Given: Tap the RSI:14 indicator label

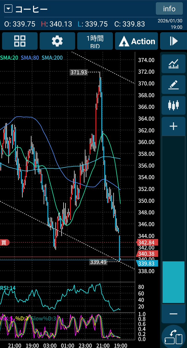Looking at the screenshot, I should [x=8, y=288].
